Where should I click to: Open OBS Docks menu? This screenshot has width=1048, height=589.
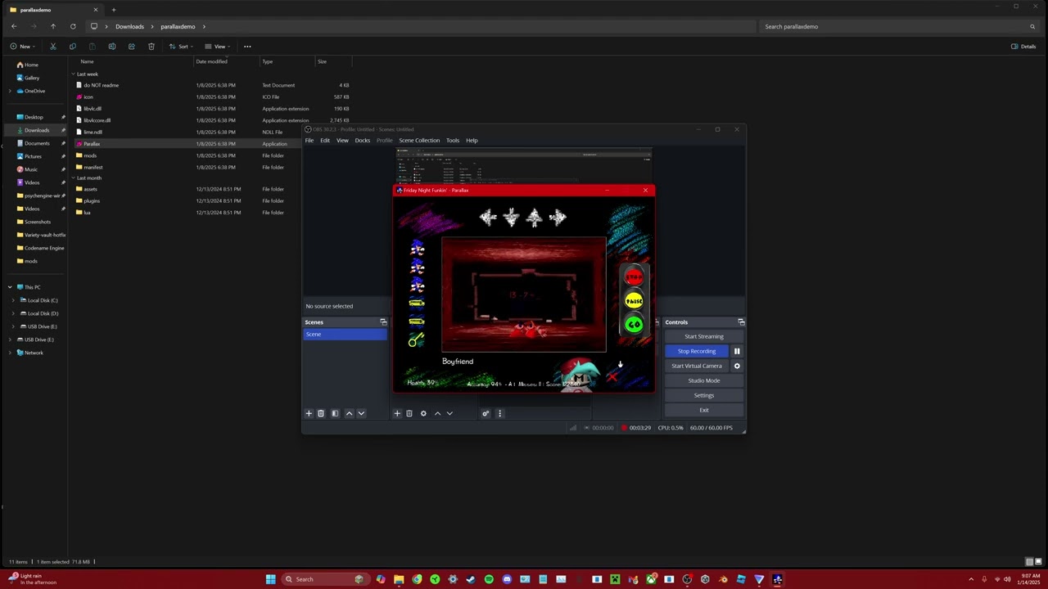(363, 141)
